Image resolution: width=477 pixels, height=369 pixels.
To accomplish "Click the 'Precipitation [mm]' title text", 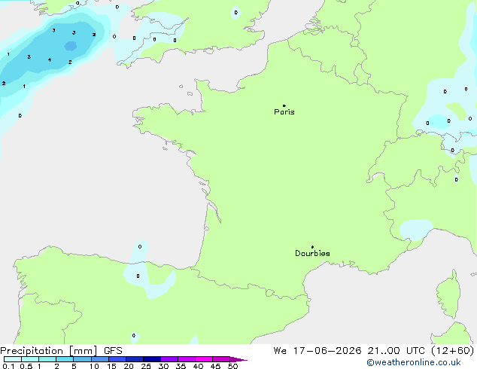I will click(x=49, y=351).
